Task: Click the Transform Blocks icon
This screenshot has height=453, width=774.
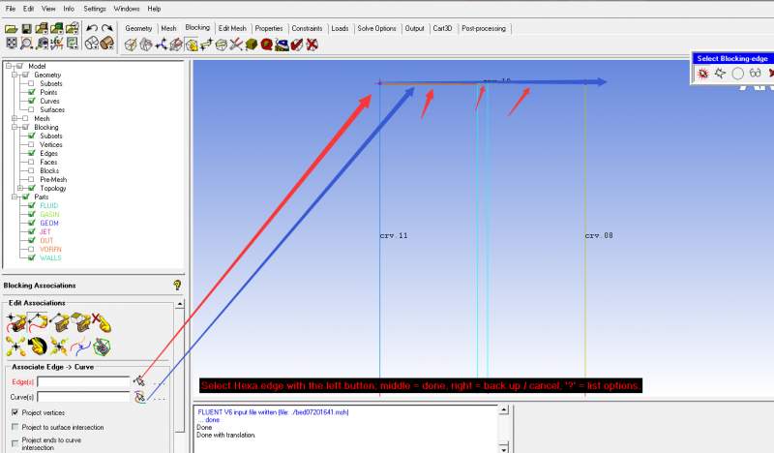Action: 222,45
